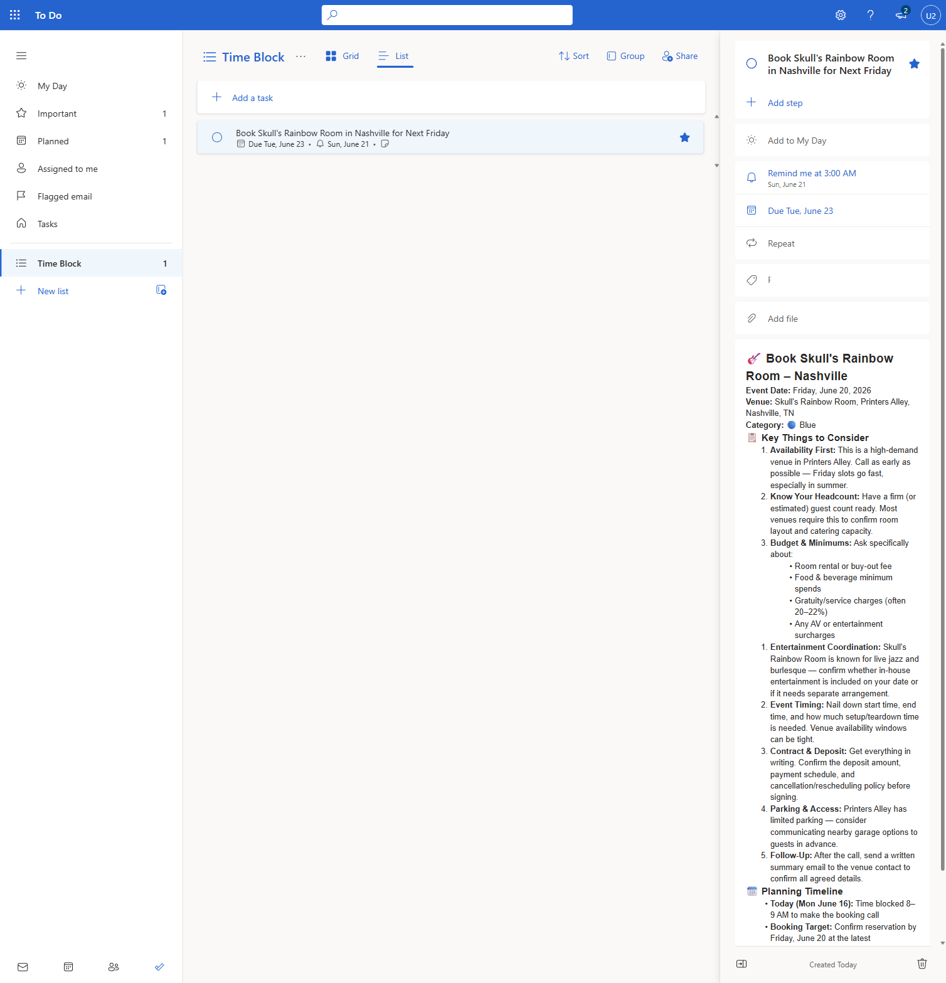Click the Time Block list title

tap(253, 57)
